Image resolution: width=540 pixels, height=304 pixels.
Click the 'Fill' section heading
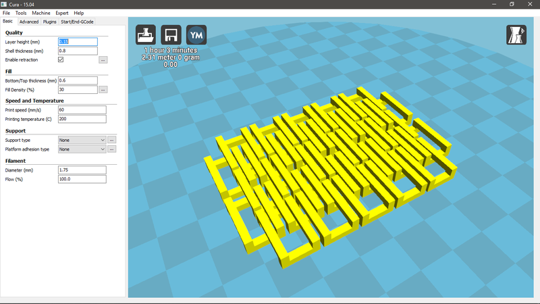(8, 72)
